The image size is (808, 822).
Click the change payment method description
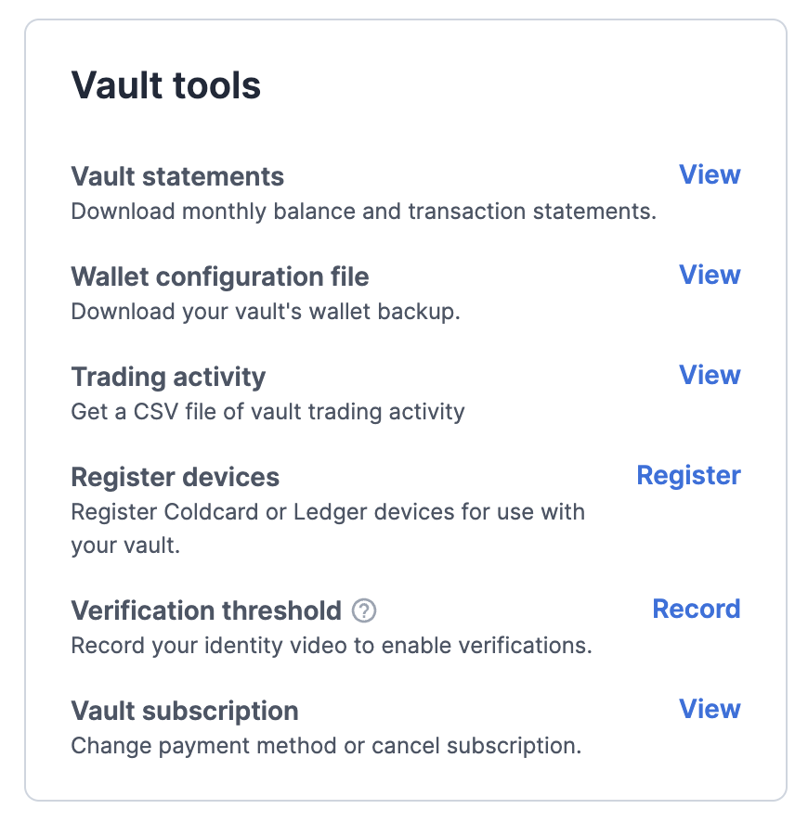point(326,745)
